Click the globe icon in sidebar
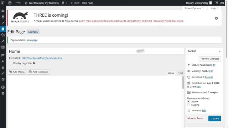 tap(3, 87)
